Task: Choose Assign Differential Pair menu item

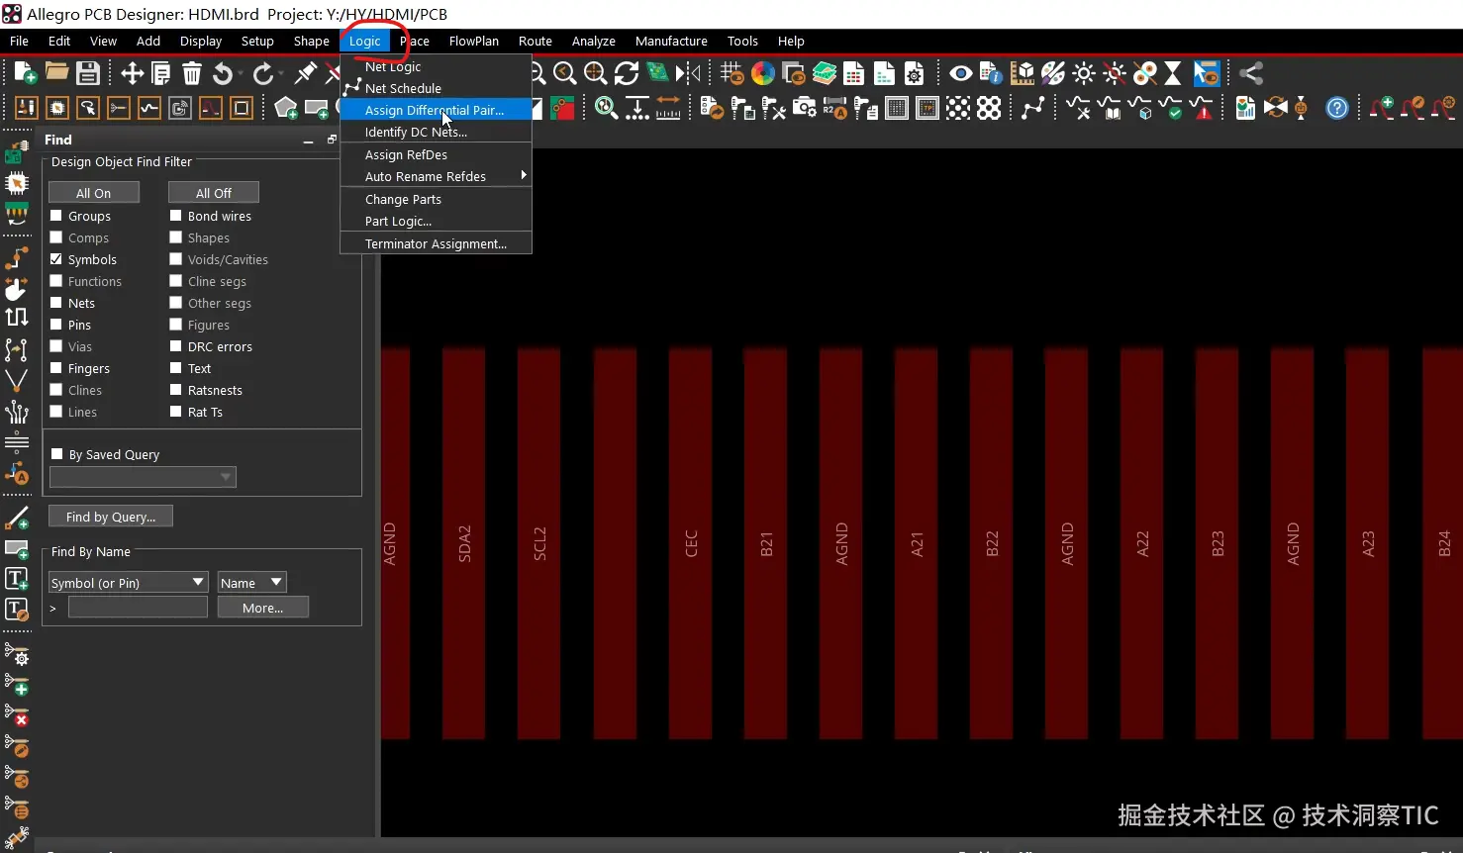Action: [x=435, y=110]
